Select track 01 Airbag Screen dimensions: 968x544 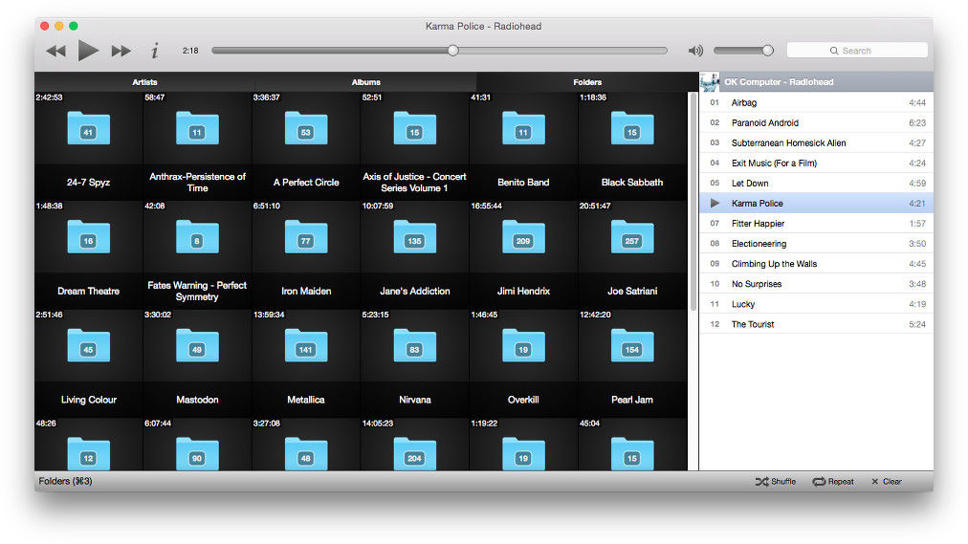816,102
